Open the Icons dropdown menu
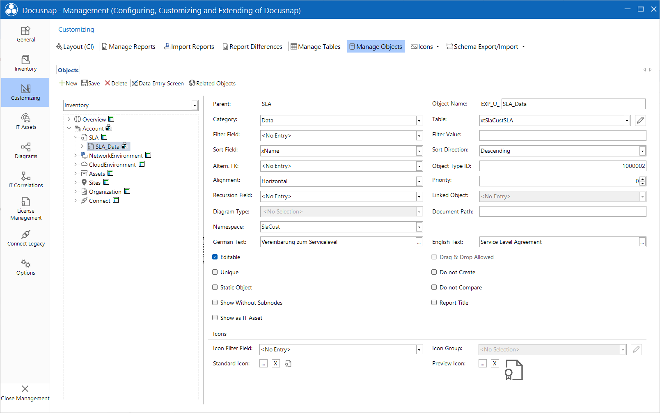This screenshot has width=660, height=413. coord(425,47)
